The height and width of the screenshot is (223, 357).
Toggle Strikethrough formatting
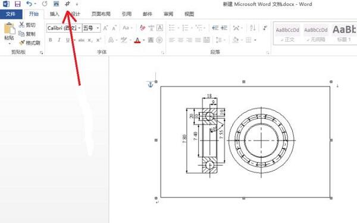(82, 40)
